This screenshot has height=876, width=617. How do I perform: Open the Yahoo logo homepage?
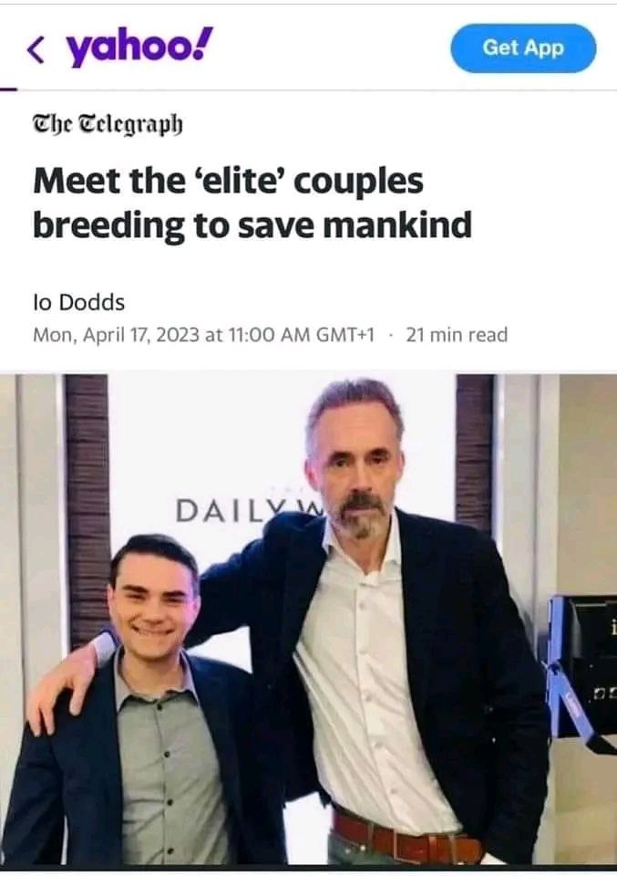pyautogui.click(x=139, y=47)
